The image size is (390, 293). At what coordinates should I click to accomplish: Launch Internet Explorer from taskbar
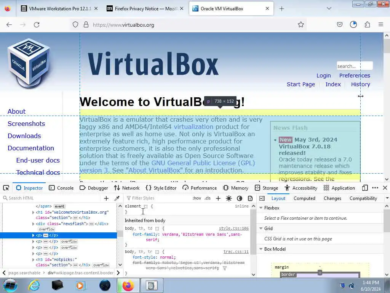(x=34, y=285)
